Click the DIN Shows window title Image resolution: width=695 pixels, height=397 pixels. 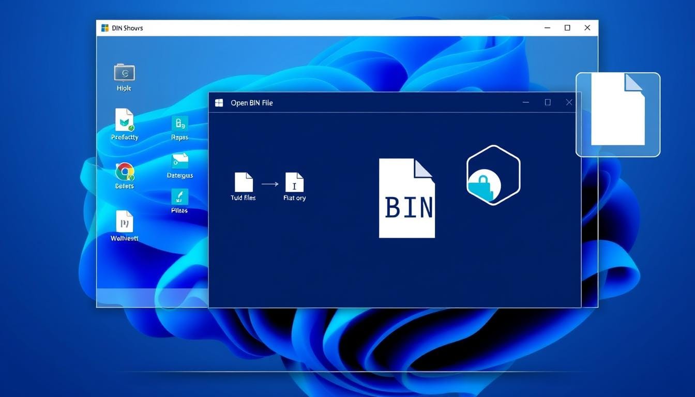(x=127, y=28)
